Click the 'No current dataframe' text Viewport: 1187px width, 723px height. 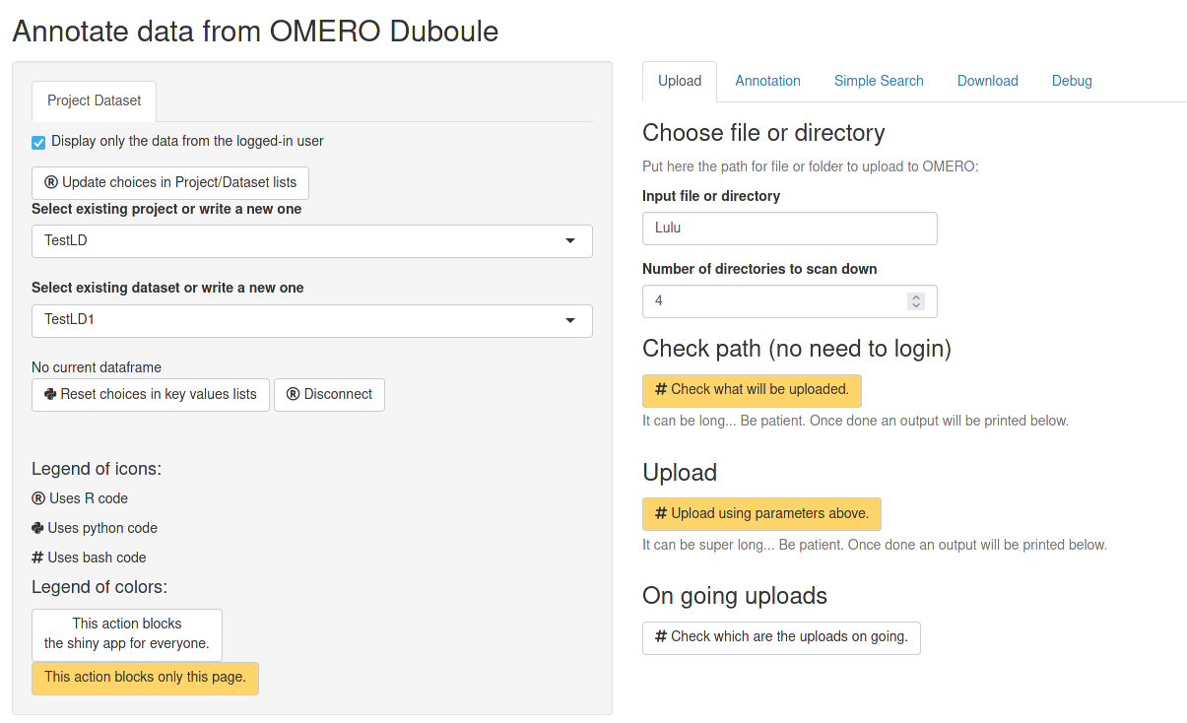(97, 367)
